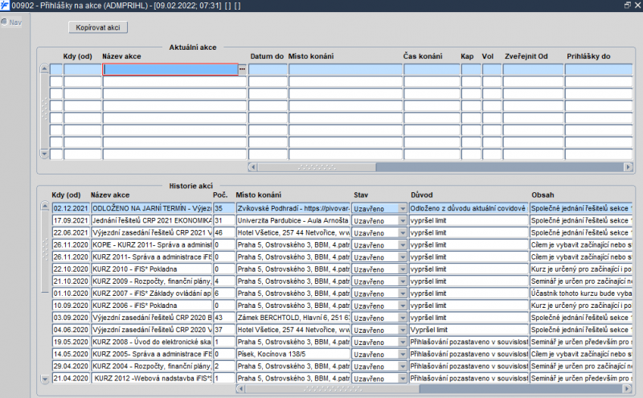Screen dimensions: 643x398
Task: Click Písek, Kocínova 138/5 location cell
Action: (x=293, y=354)
